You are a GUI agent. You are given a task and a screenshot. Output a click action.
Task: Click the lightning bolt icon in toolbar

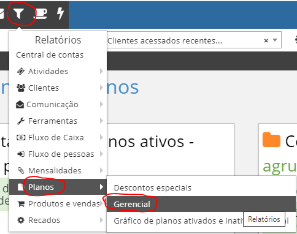(60, 13)
